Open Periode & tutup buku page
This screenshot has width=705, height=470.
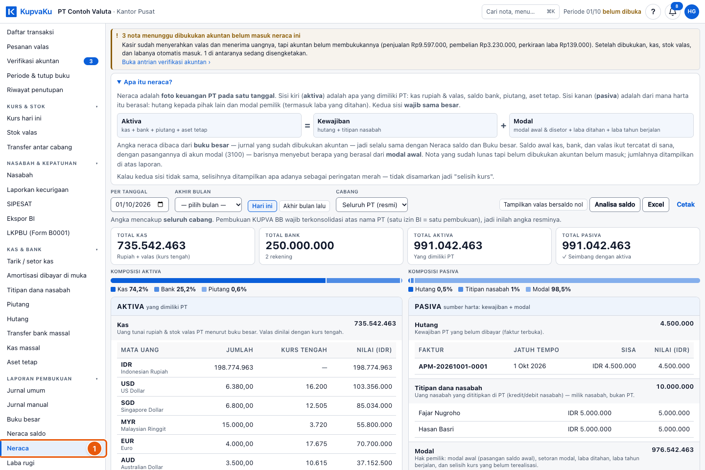click(52, 76)
